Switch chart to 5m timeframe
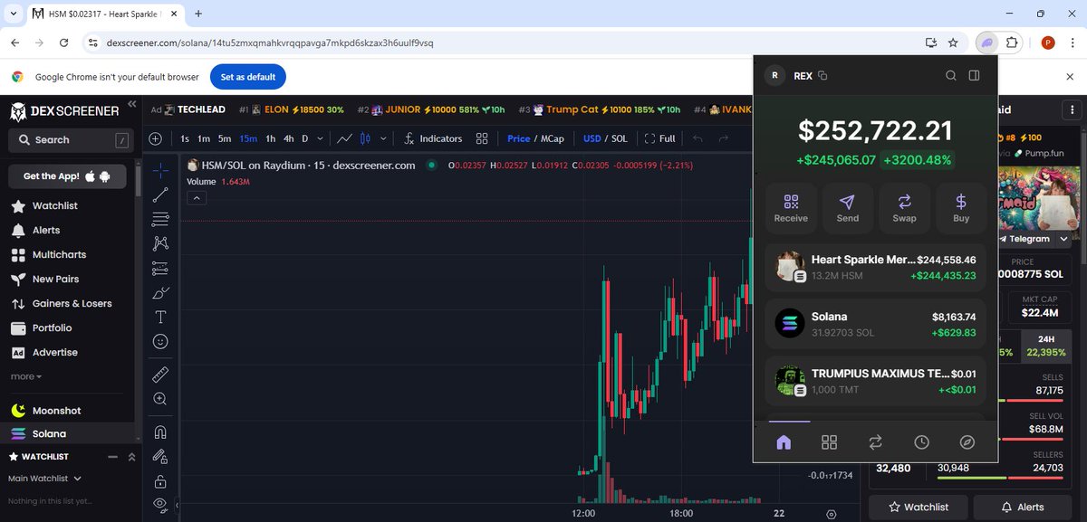Viewport: 1087px width, 522px height. tap(225, 138)
